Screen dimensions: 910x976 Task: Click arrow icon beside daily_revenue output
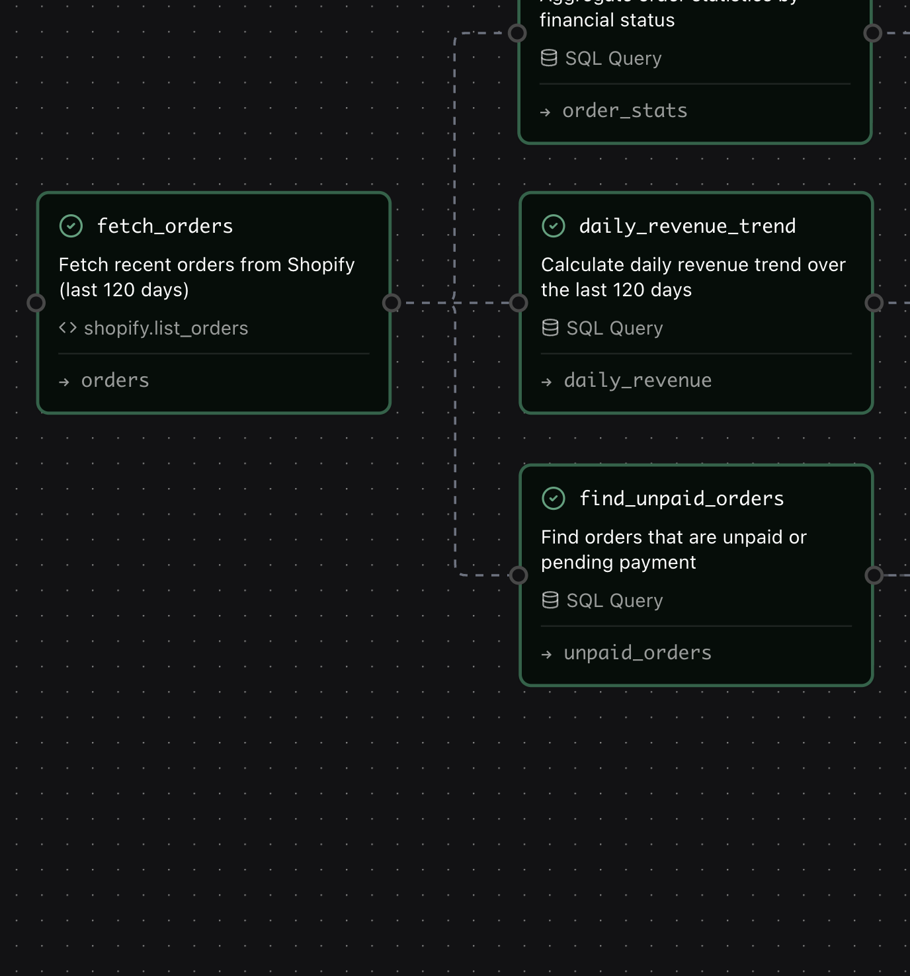546,382
